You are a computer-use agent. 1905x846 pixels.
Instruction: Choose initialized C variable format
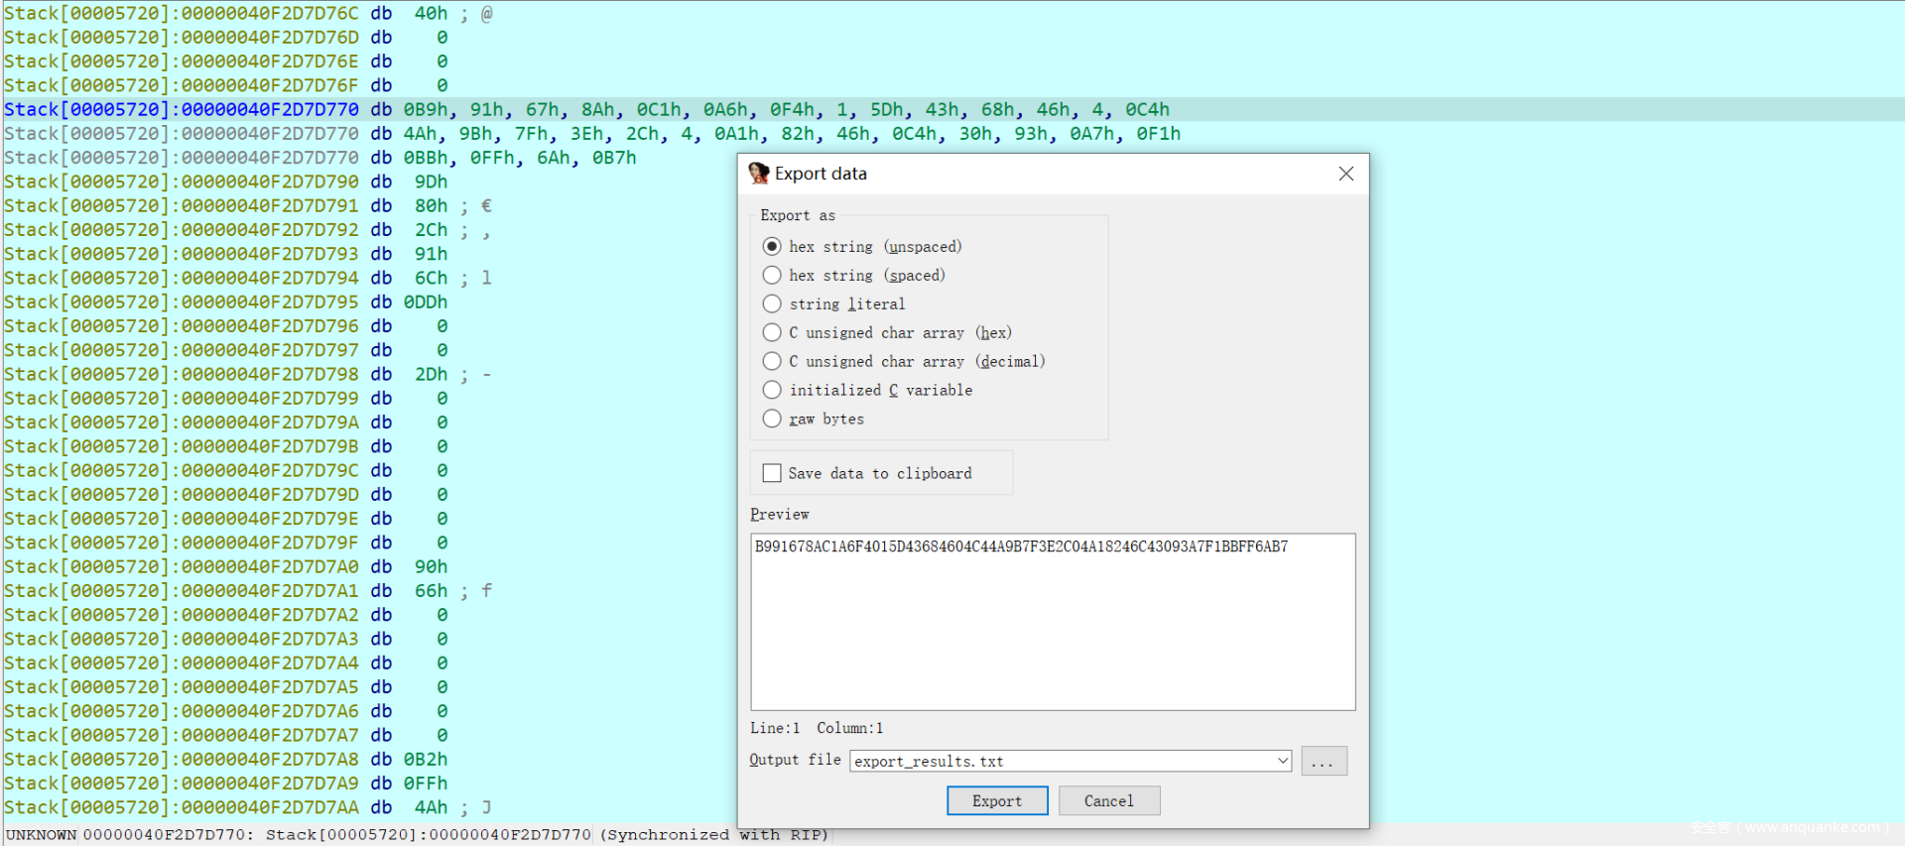772,390
